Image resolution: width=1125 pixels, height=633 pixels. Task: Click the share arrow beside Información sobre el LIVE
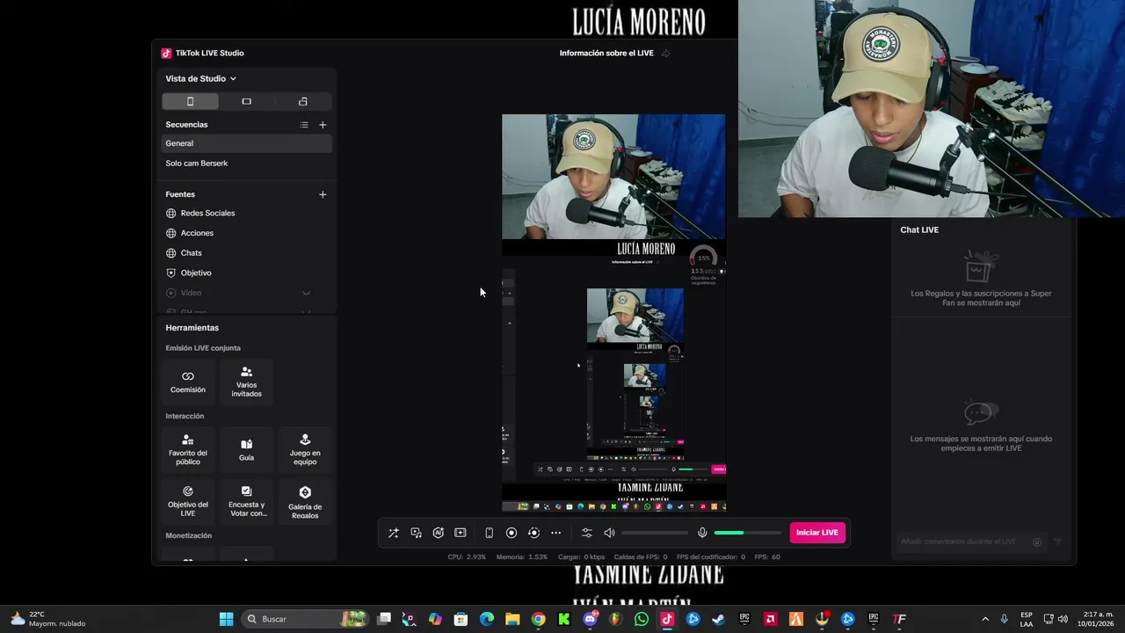pos(666,54)
